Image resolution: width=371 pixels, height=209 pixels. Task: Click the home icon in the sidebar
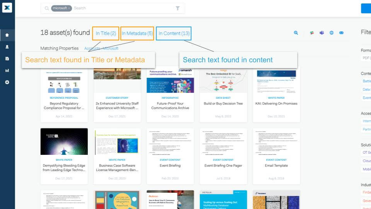[7, 35]
